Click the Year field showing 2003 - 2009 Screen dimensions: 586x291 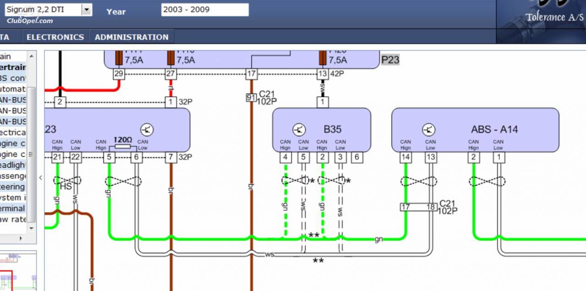pyautogui.click(x=205, y=10)
